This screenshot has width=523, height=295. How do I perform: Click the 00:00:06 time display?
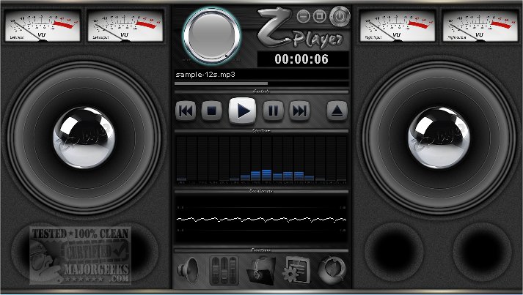tap(303, 59)
